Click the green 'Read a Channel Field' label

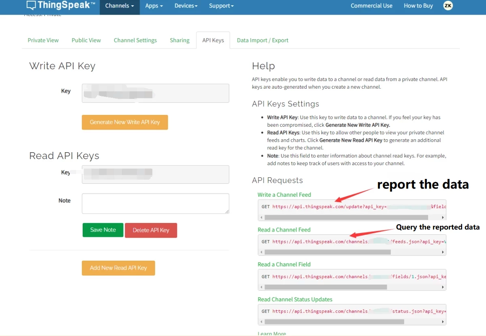(x=284, y=264)
